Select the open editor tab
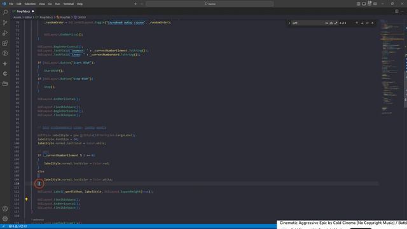Screen dimensions: 407x229 click(x=23, y=11)
